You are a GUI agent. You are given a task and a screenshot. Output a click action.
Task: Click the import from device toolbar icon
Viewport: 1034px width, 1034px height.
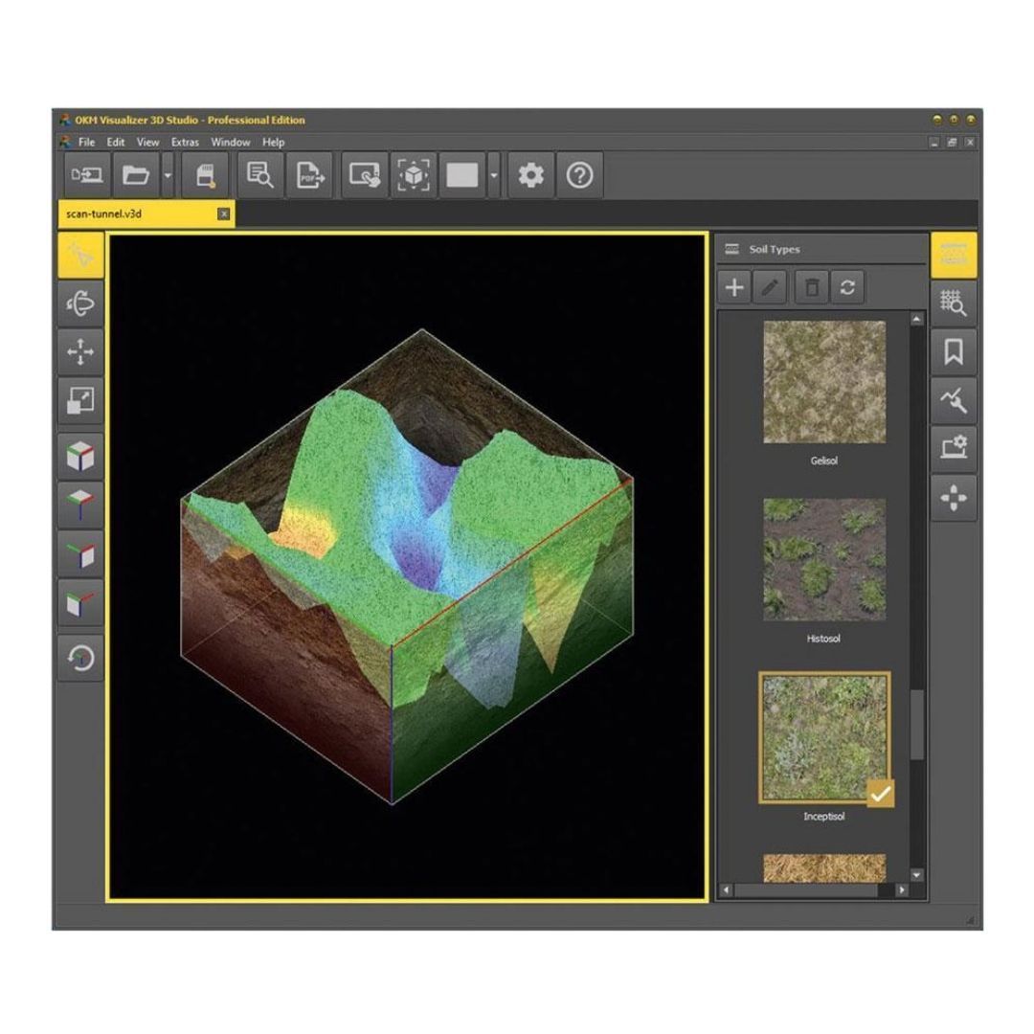(x=87, y=175)
